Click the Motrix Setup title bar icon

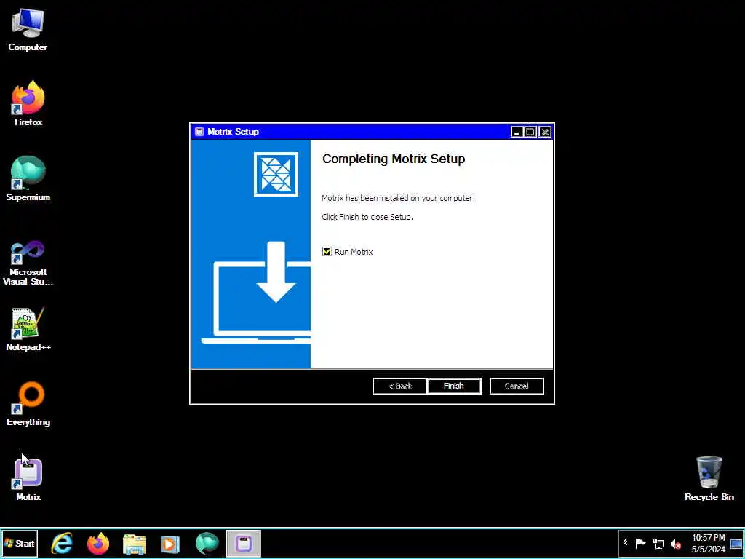tap(199, 132)
